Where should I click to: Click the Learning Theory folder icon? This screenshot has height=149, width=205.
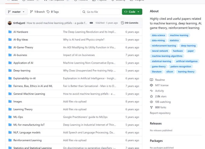click(10, 109)
